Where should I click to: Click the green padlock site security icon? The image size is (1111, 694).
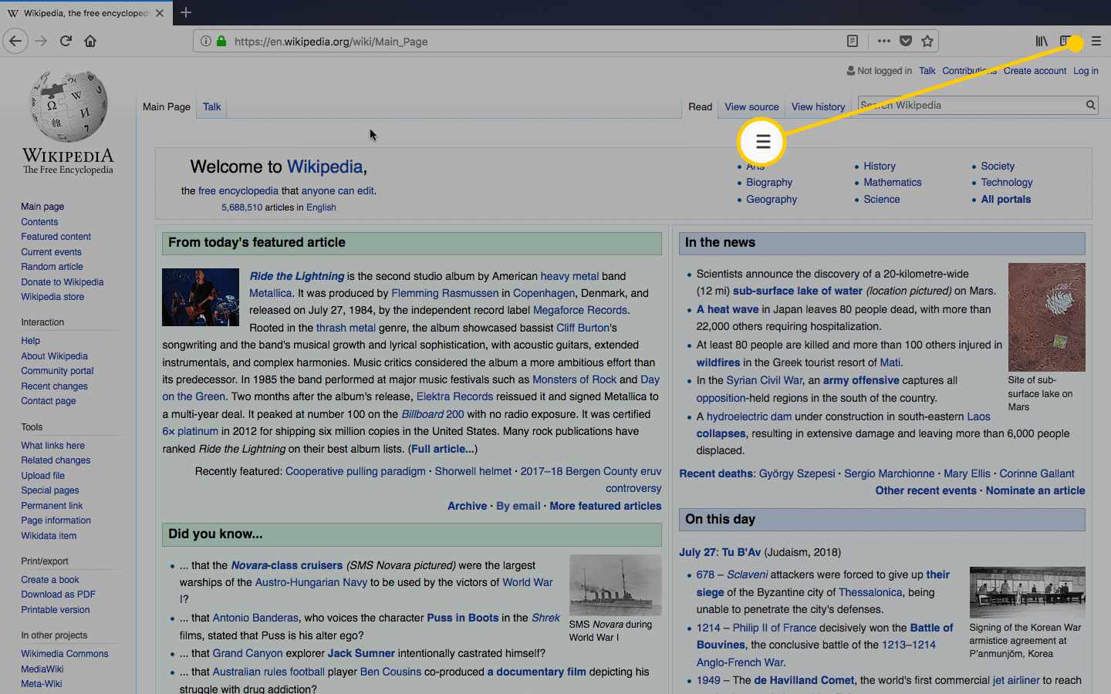click(221, 42)
